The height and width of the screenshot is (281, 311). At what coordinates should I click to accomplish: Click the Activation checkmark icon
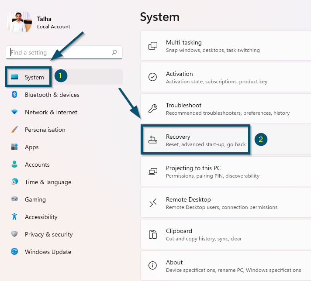click(152, 77)
